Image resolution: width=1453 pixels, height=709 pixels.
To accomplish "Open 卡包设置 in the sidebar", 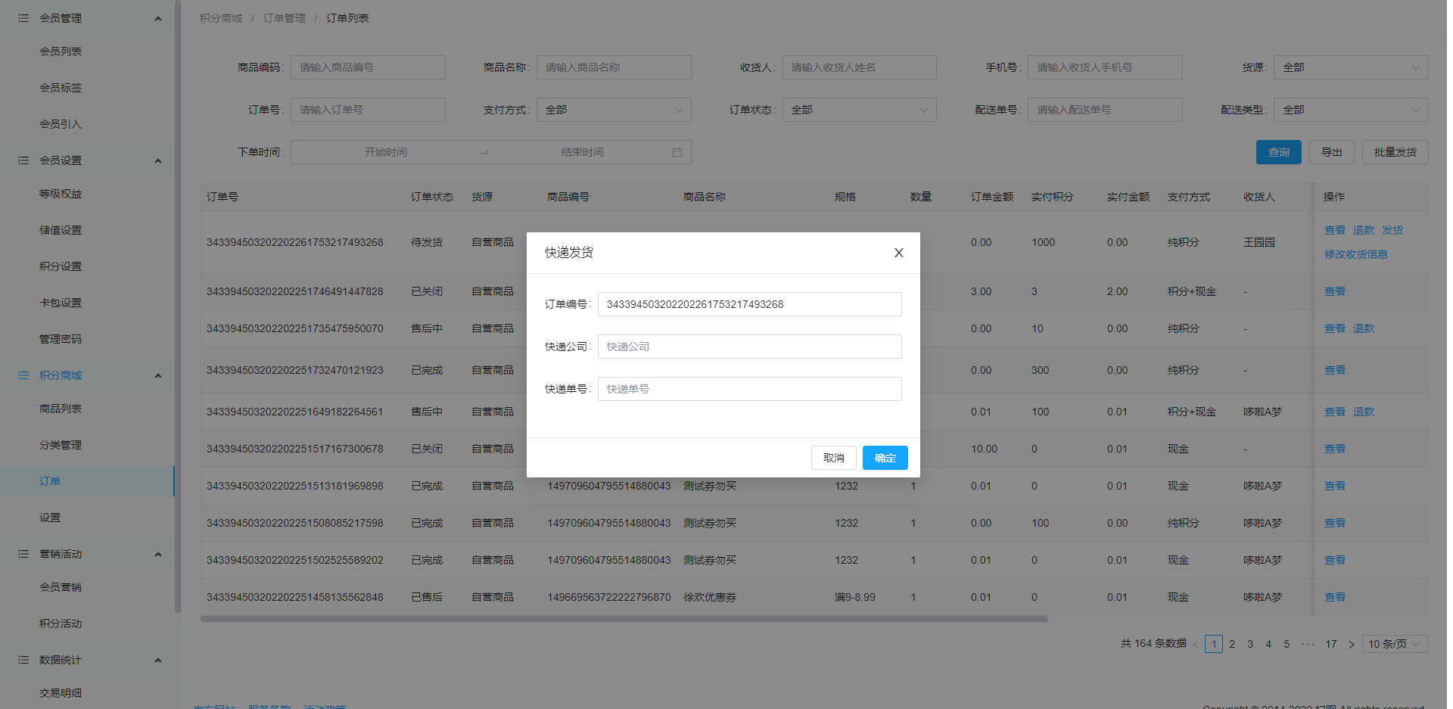I will point(61,303).
